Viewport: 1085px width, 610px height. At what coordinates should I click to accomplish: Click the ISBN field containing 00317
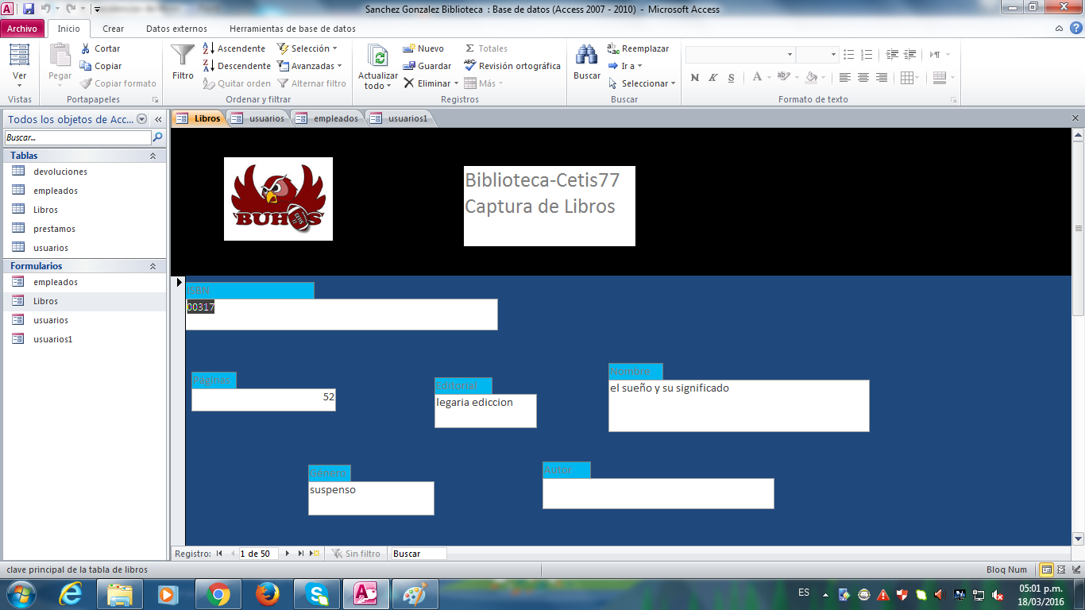coord(342,314)
